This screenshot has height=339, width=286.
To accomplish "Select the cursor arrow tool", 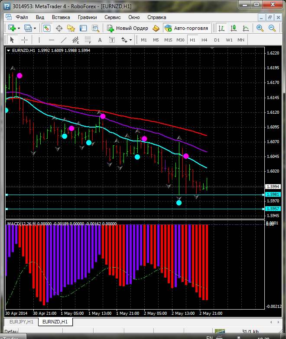I will click(x=12, y=40).
